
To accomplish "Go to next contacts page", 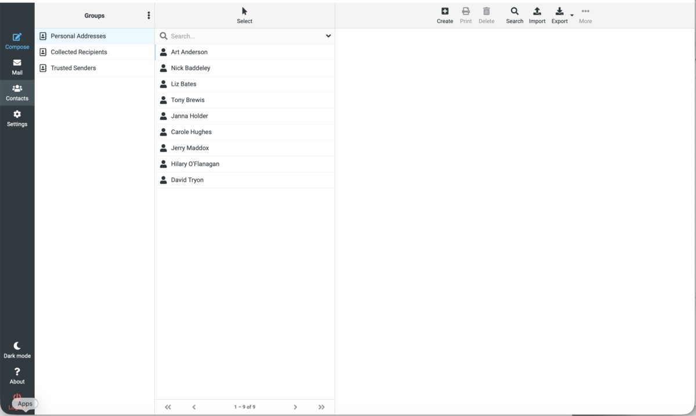I will click(295, 407).
